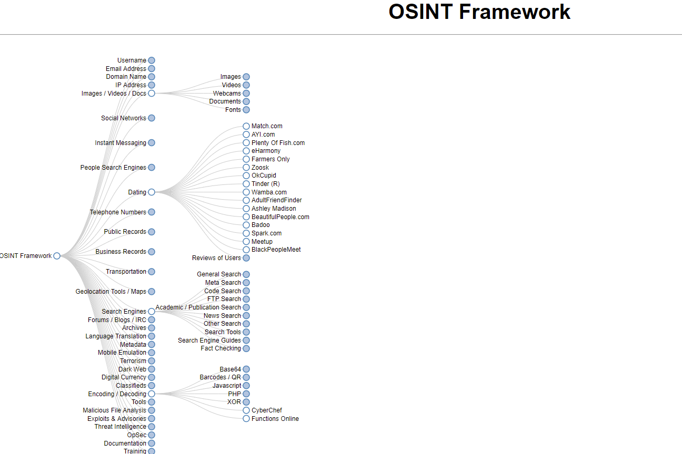Open the Plenty Of Fish.com link
682x454 pixels.
point(278,143)
